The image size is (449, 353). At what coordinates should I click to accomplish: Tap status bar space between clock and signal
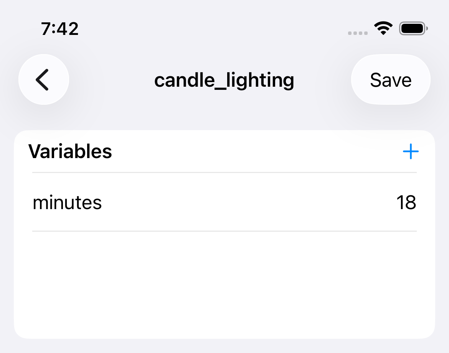(211, 29)
